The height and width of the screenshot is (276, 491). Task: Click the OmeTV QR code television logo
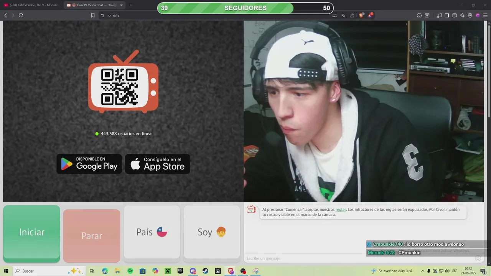(123, 82)
